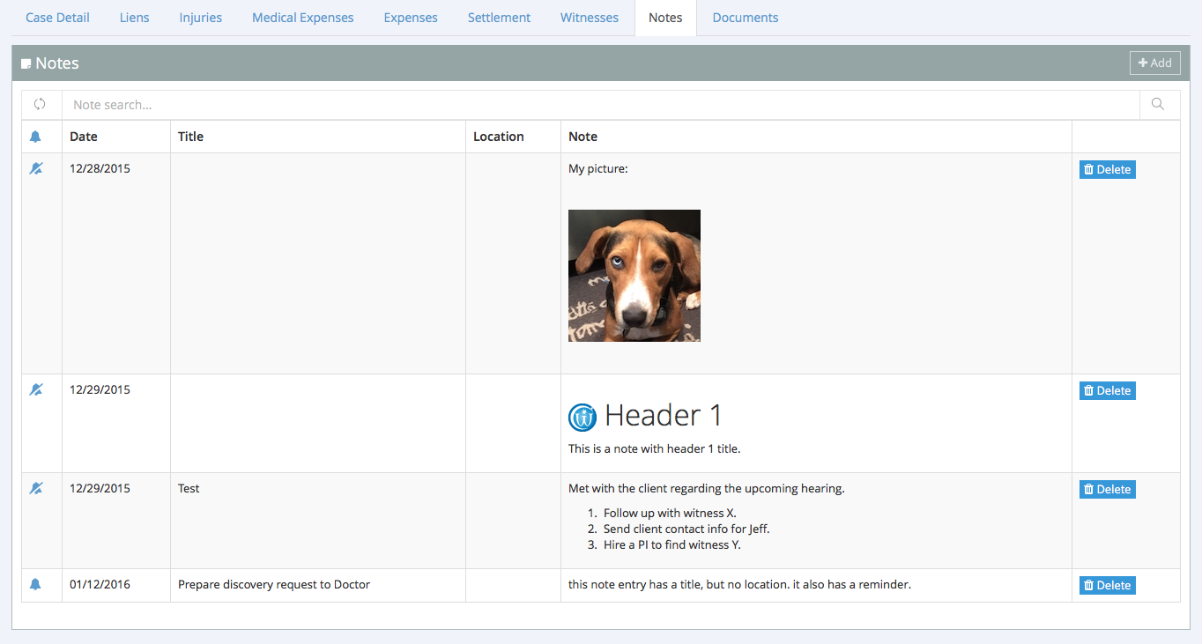Click the 'My picture:' note text

[x=598, y=168]
